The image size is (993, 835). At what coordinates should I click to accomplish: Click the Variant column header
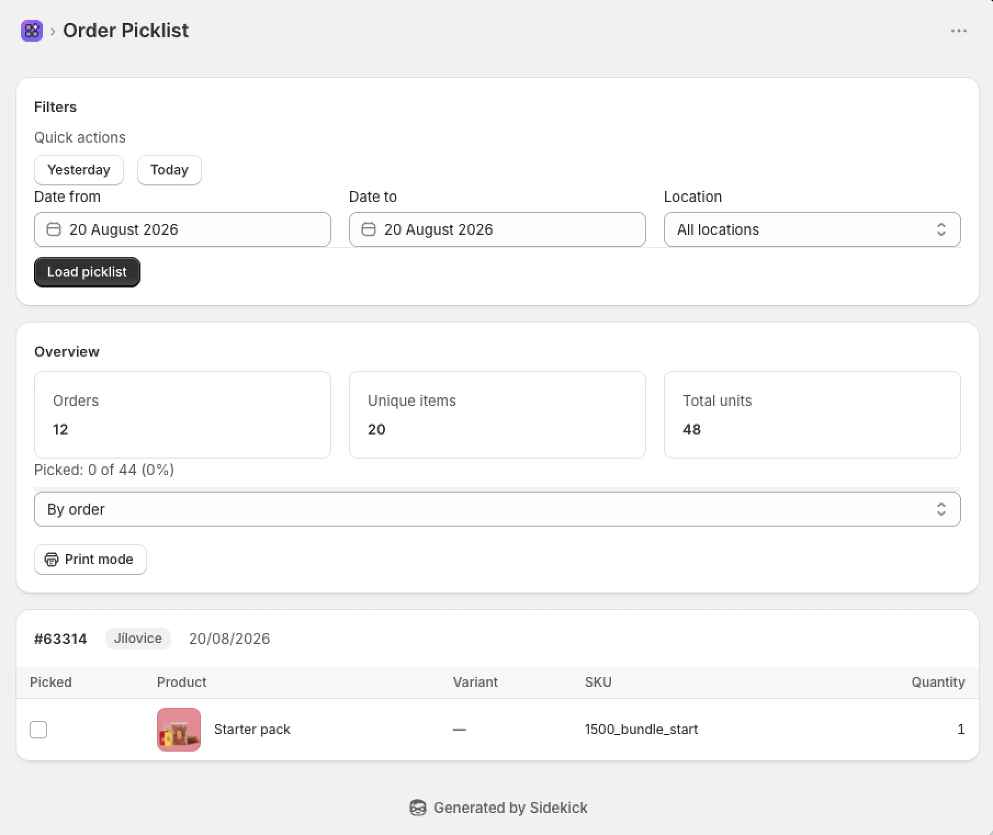pos(475,682)
